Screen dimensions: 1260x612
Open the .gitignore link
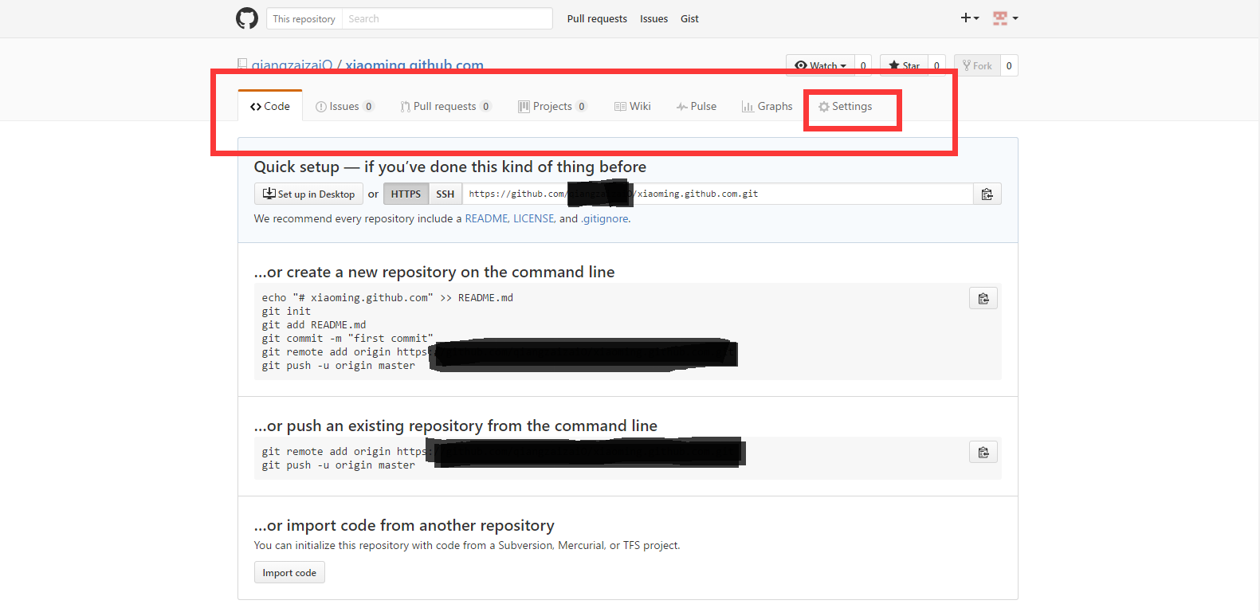coord(605,218)
